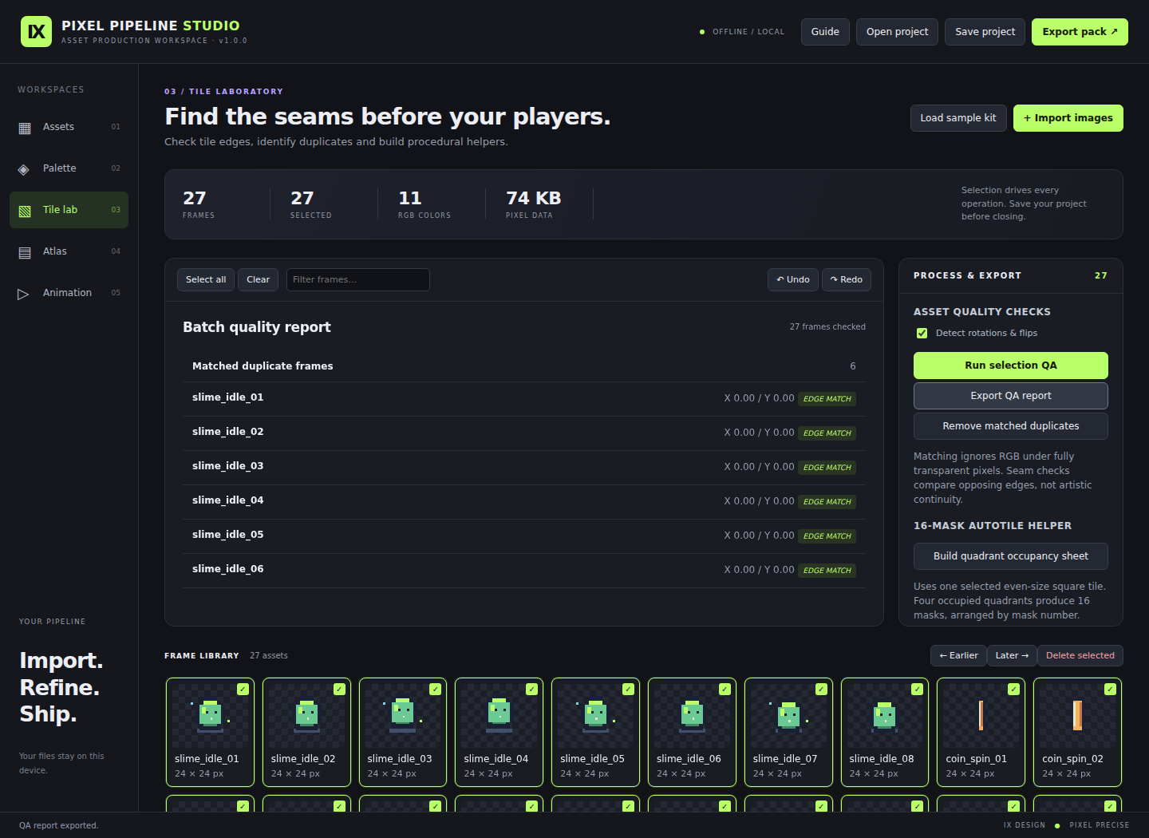The height and width of the screenshot is (838, 1149).
Task: Click Delete selected button
Action: click(x=1080, y=655)
